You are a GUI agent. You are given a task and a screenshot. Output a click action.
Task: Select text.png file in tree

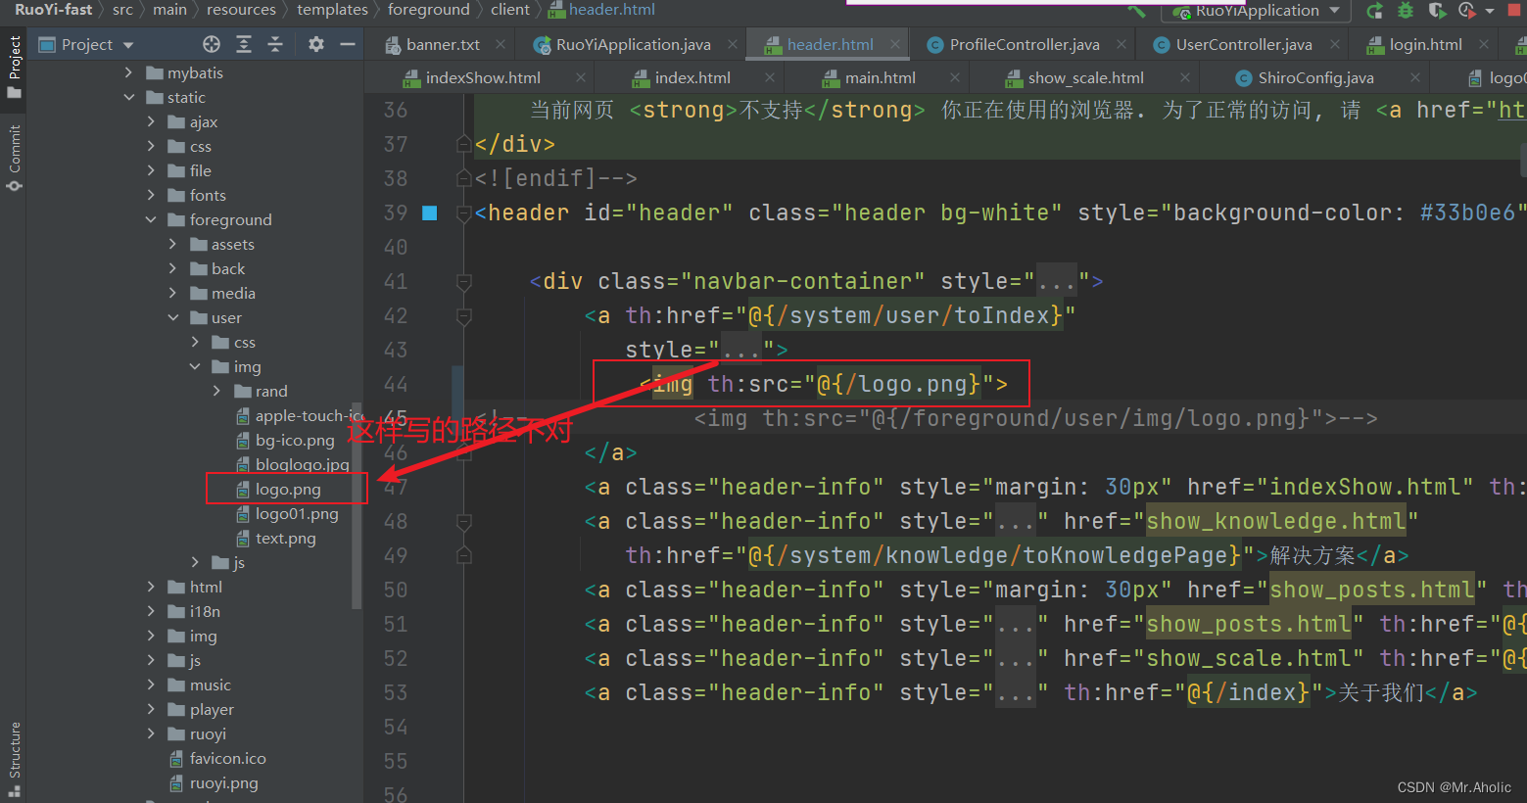click(x=285, y=538)
